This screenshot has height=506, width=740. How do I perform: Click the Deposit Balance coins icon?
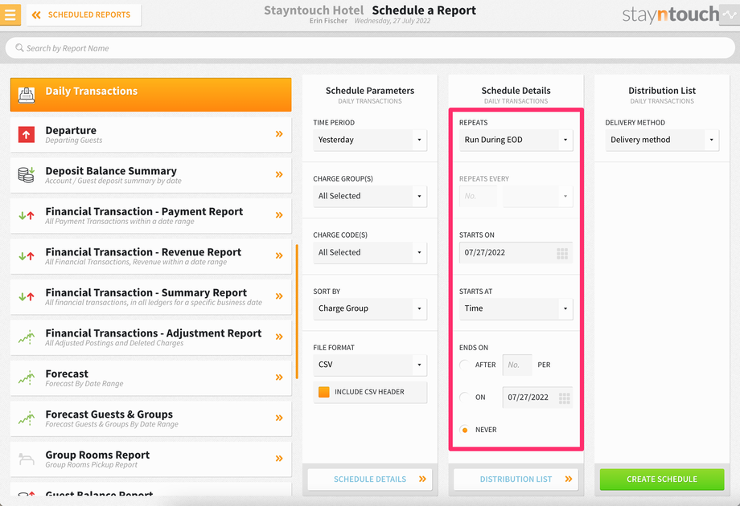27,175
